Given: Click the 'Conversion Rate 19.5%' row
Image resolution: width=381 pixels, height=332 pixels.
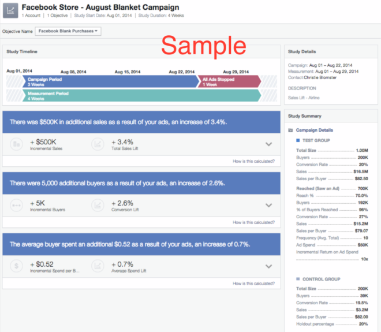Looking at the screenshot, I should click(332, 303).
